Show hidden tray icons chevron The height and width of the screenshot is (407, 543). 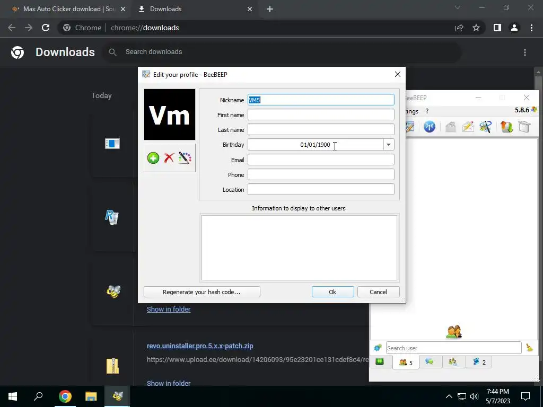click(449, 396)
